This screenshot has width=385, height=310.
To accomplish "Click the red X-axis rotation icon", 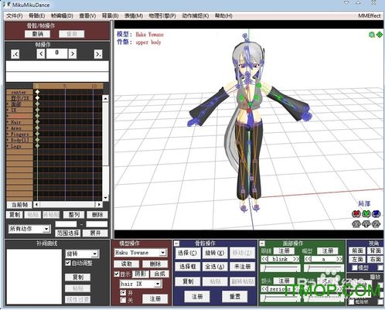I will click(x=356, y=213).
